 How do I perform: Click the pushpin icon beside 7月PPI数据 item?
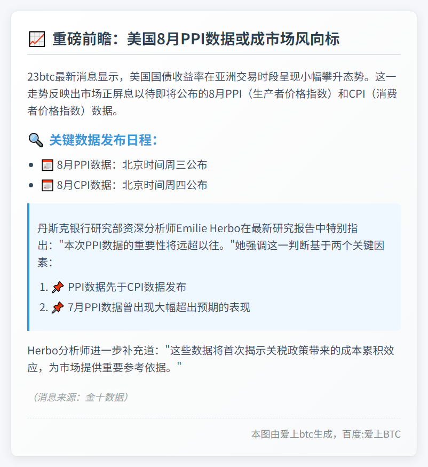(x=58, y=307)
